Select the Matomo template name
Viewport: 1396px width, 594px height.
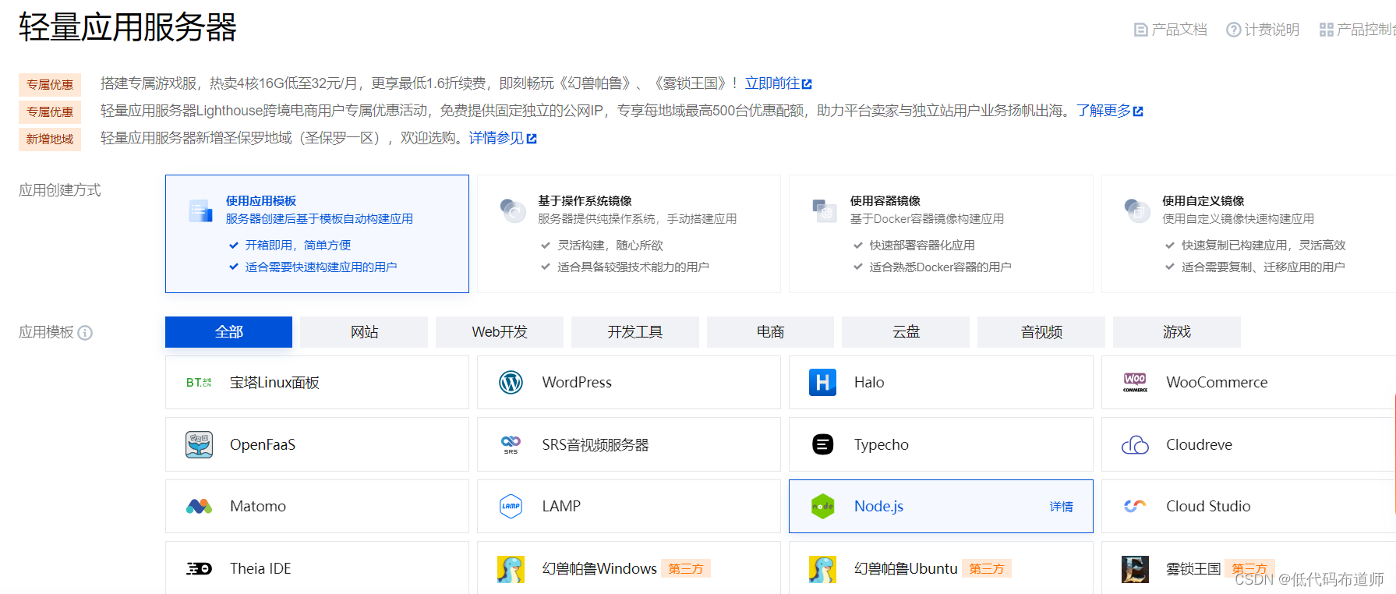pos(258,507)
